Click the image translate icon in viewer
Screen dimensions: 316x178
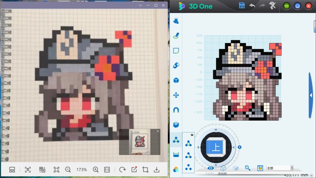(x=42, y=170)
